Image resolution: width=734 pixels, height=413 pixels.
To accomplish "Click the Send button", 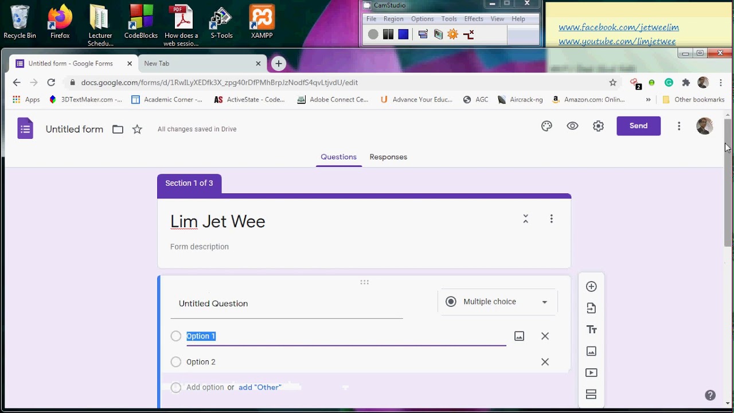I will 638,126.
